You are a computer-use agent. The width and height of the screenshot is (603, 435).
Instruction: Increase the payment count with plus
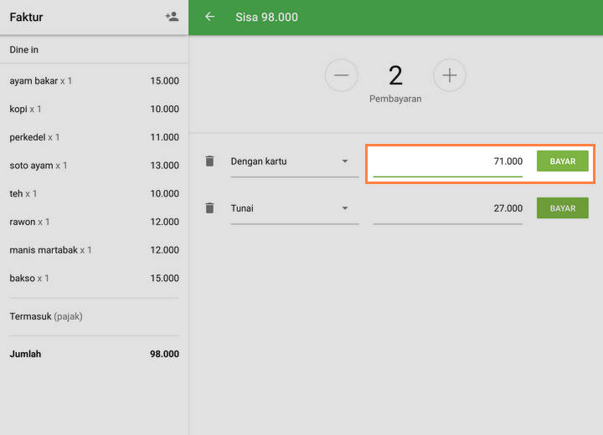pyautogui.click(x=449, y=76)
